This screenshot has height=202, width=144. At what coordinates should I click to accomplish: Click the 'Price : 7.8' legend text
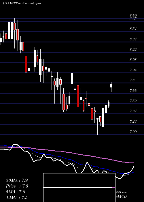click(x=17, y=186)
